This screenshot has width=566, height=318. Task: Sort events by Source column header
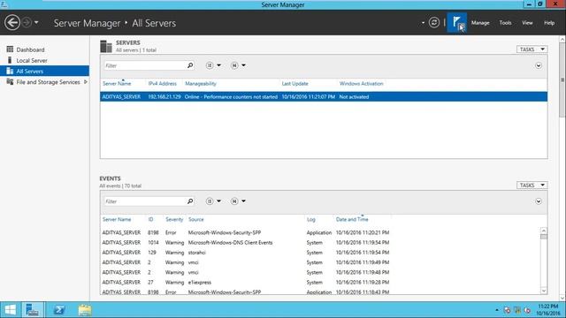pos(196,220)
